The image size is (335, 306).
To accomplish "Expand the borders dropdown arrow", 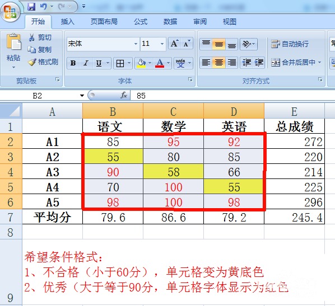I will coord(129,63).
